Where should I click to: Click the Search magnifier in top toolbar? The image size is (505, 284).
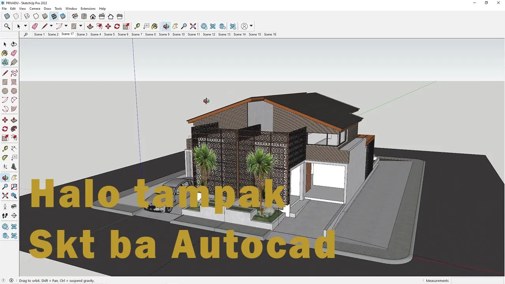pos(7,26)
